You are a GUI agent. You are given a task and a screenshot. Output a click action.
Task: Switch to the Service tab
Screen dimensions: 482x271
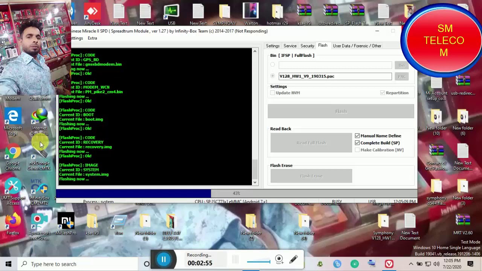(290, 46)
